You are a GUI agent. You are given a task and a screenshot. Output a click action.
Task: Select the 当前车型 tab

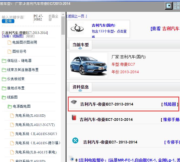click(x=81, y=45)
